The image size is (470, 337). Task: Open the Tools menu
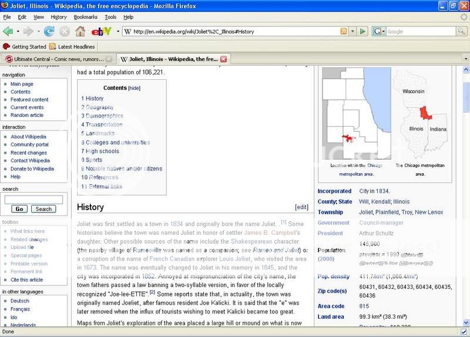pyautogui.click(x=110, y=17)
